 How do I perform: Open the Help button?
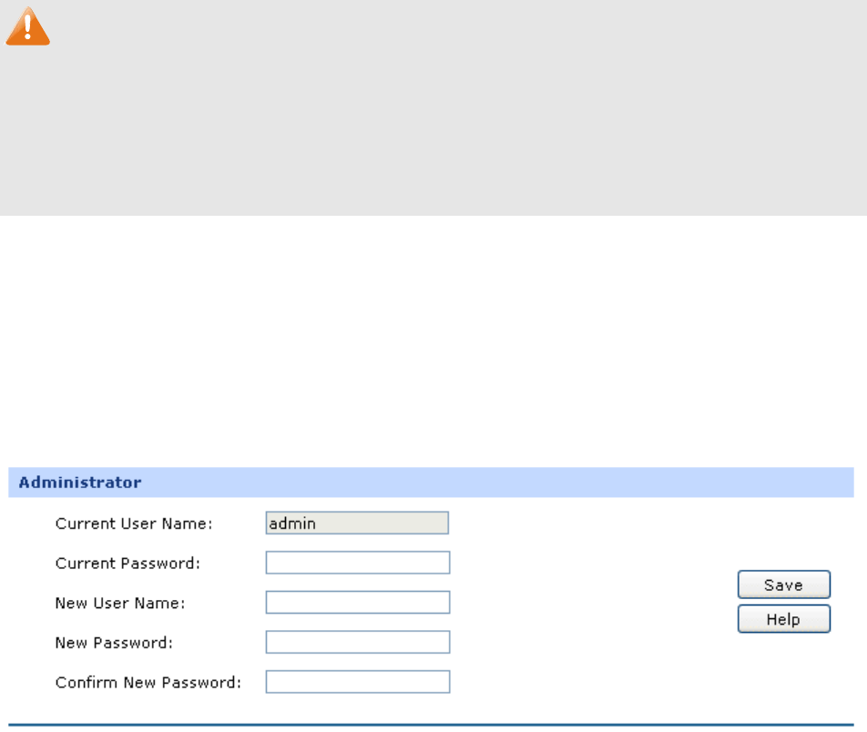tap(784, 619)
